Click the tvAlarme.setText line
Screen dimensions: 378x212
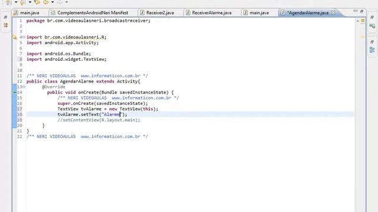[x=92, y=114]
